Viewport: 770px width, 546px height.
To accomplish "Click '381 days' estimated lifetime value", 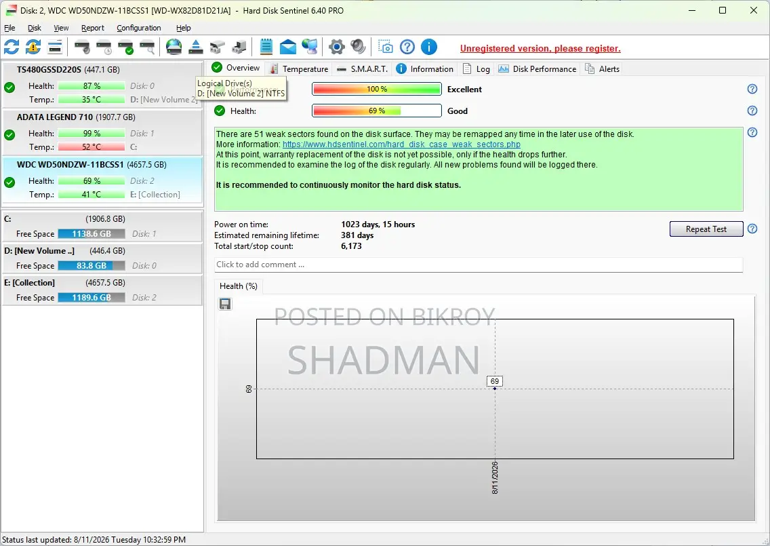I will pyautogui.click(x=357, y=235).
